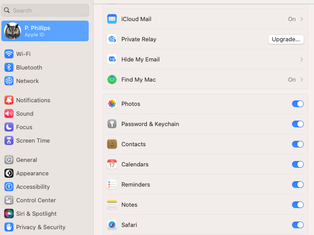Toggle the Reminders switch
This screenshot has height=235, width=314.
pos(297,184)
